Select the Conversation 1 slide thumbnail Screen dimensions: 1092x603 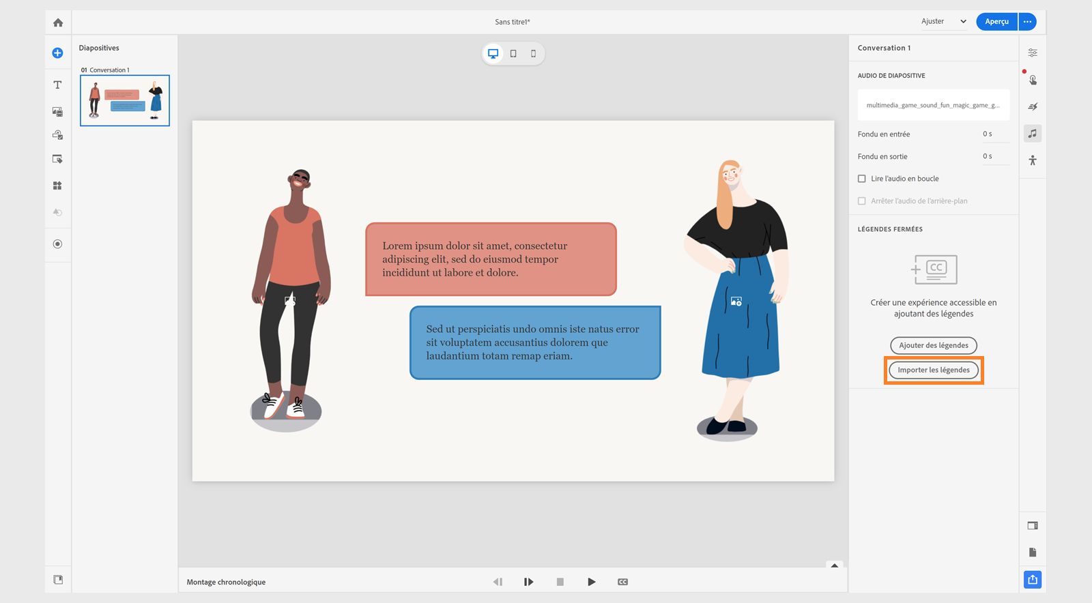[125, 100]
